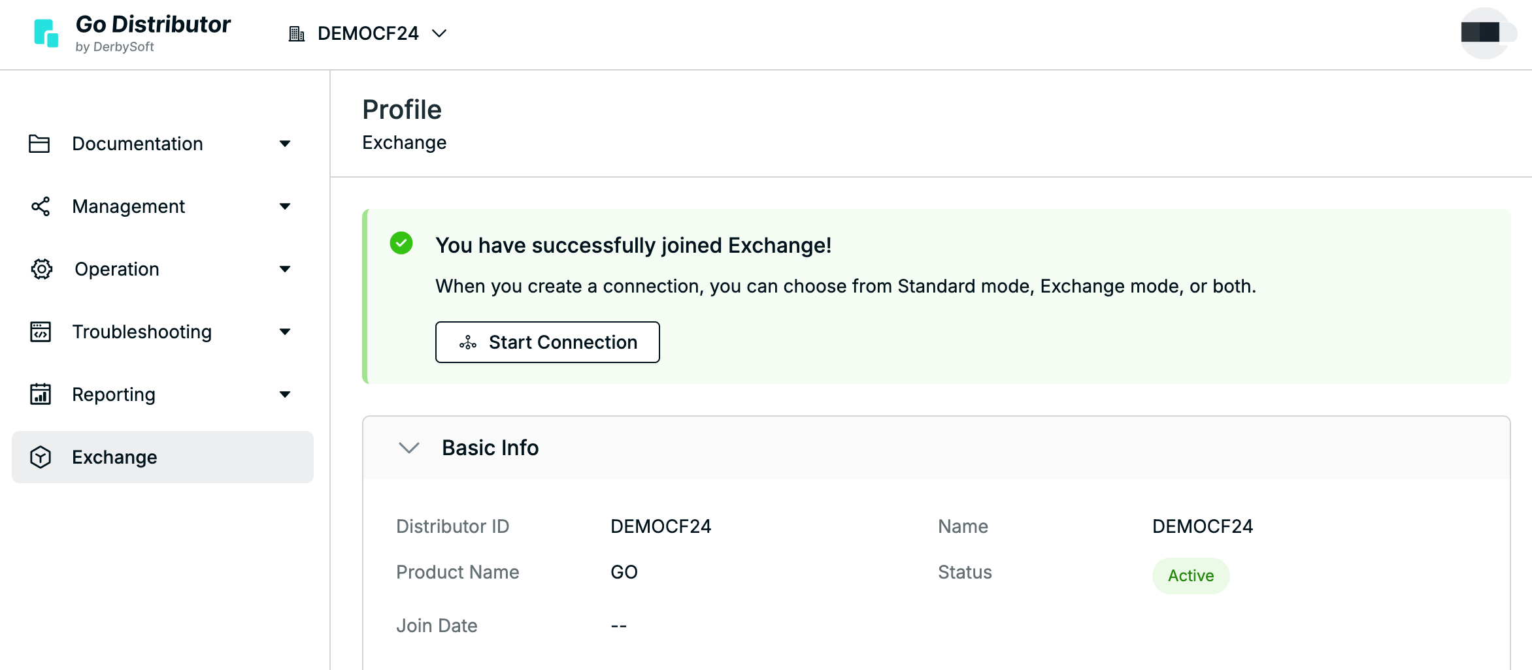Click the Profile page heading
Screen dimensions: 1532x670
point(402,110)
